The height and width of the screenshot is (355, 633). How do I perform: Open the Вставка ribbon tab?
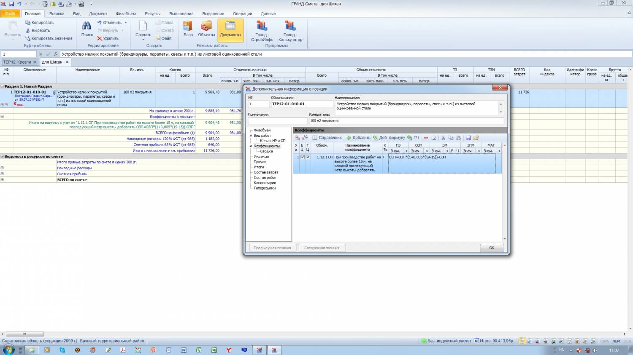[57, 13]
